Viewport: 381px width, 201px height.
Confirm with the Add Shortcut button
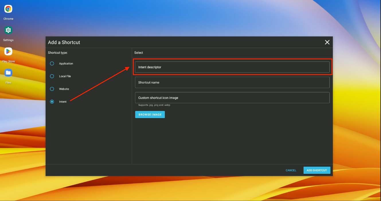pos(317,170)
